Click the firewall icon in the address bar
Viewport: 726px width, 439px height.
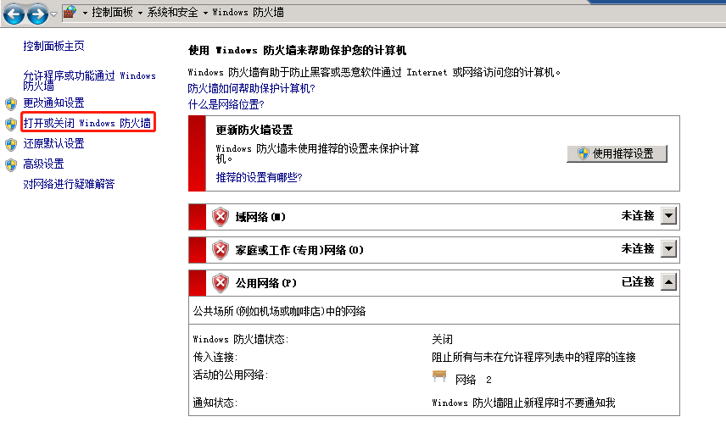click(70, 12)
